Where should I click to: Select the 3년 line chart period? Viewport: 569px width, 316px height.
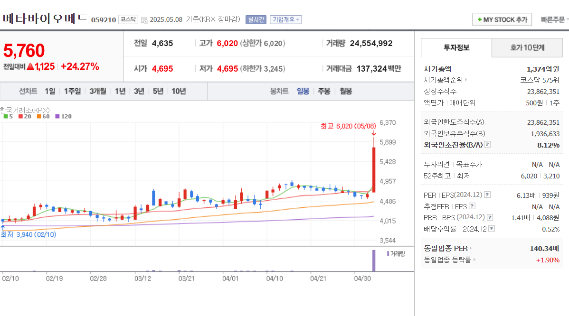click(139, 91)
